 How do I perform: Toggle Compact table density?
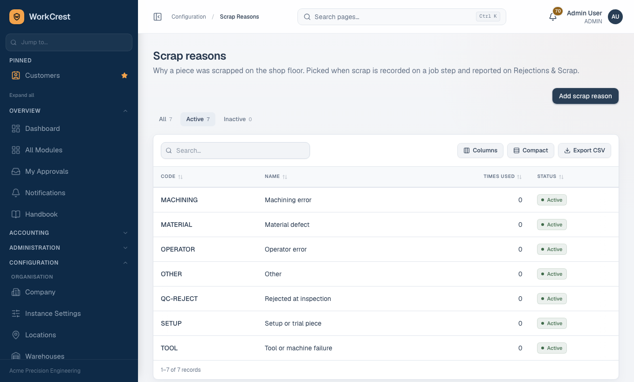[x=531, y=150]
